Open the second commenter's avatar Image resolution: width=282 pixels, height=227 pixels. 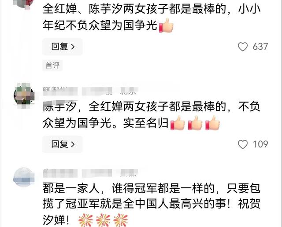(24, 95)
